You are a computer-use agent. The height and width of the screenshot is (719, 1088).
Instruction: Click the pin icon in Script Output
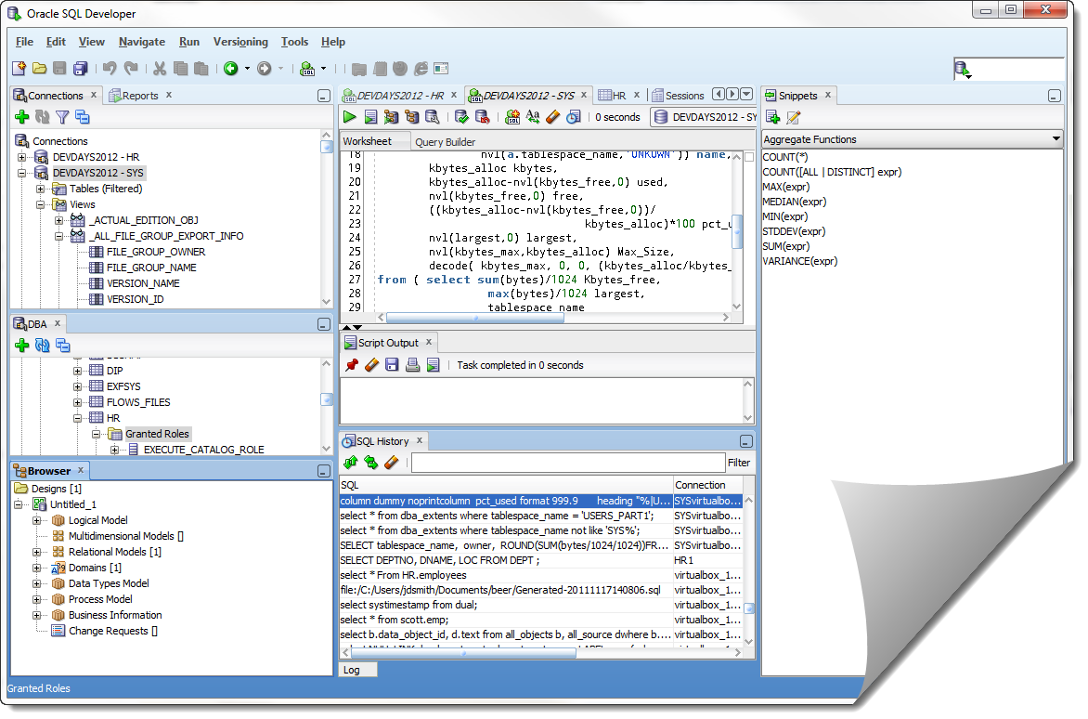pyautogui.click(x=352, y=365)
